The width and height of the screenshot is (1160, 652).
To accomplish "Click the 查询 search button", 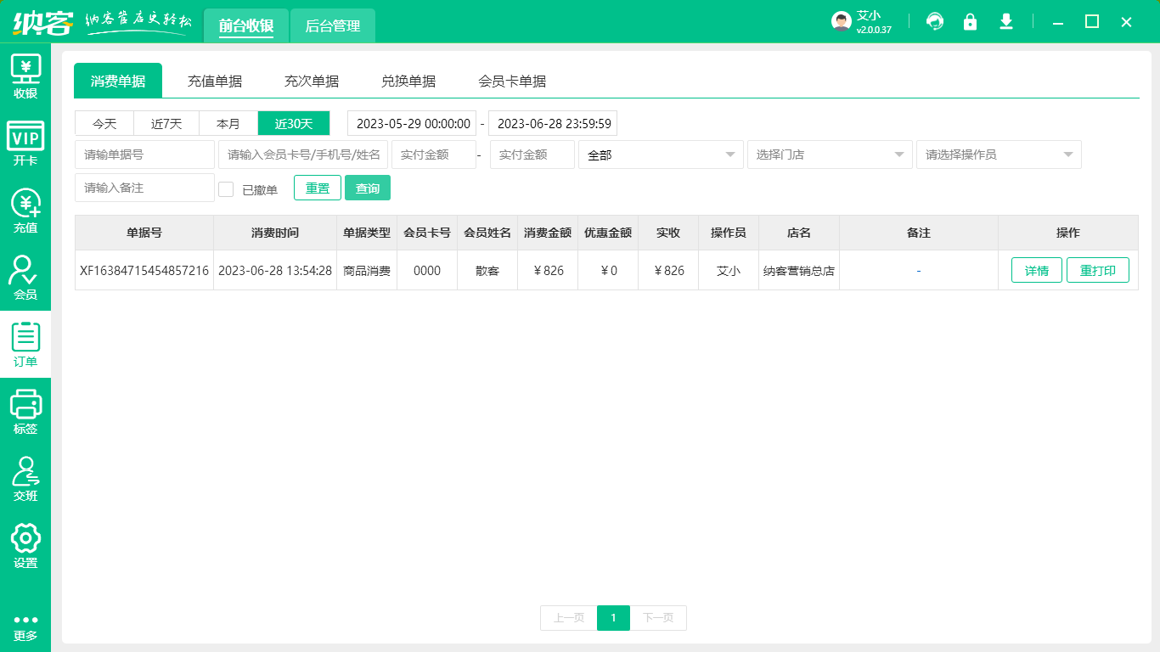I will pos(368,188).
